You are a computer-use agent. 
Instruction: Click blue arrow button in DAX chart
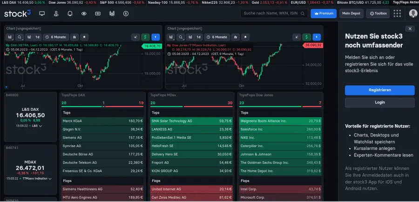pyautogui.click(x=155, y=37)
